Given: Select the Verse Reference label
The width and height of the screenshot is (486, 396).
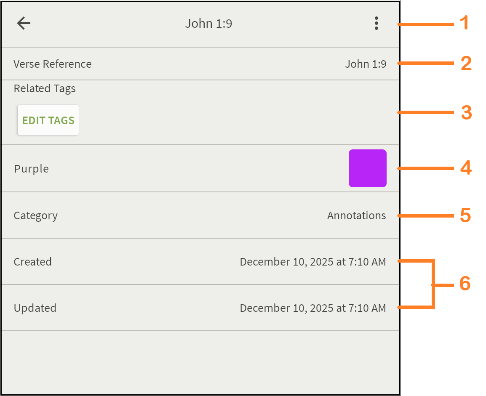Looking at the screenshot, I should (x=53, y=64).
